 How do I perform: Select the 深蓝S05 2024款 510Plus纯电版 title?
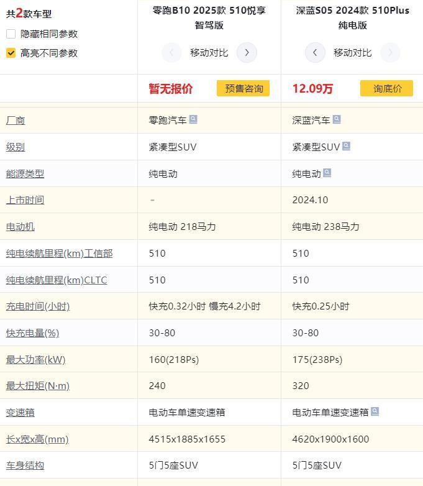[x=353, y=17]
